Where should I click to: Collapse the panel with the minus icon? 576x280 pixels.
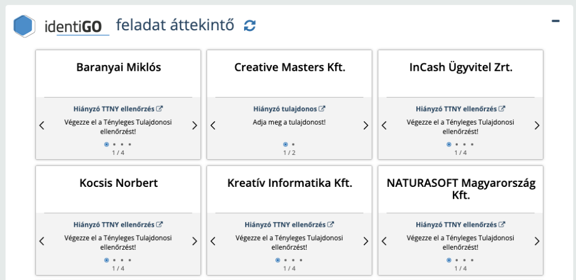pyautogui.click(x=556, y=21)
